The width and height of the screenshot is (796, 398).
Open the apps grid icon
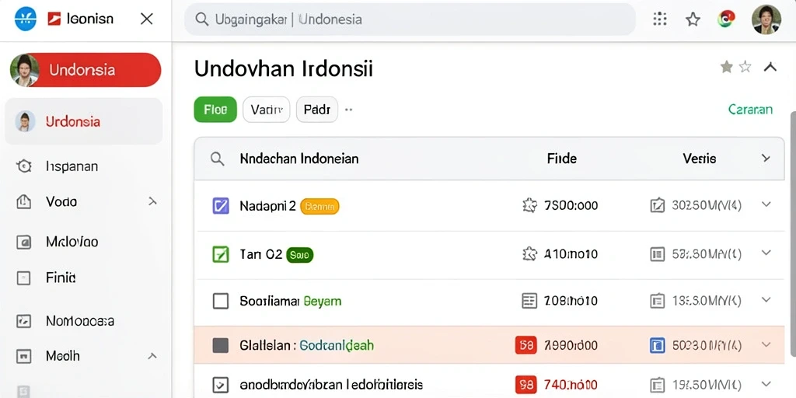pyautogui.click(x=659, y=19)
